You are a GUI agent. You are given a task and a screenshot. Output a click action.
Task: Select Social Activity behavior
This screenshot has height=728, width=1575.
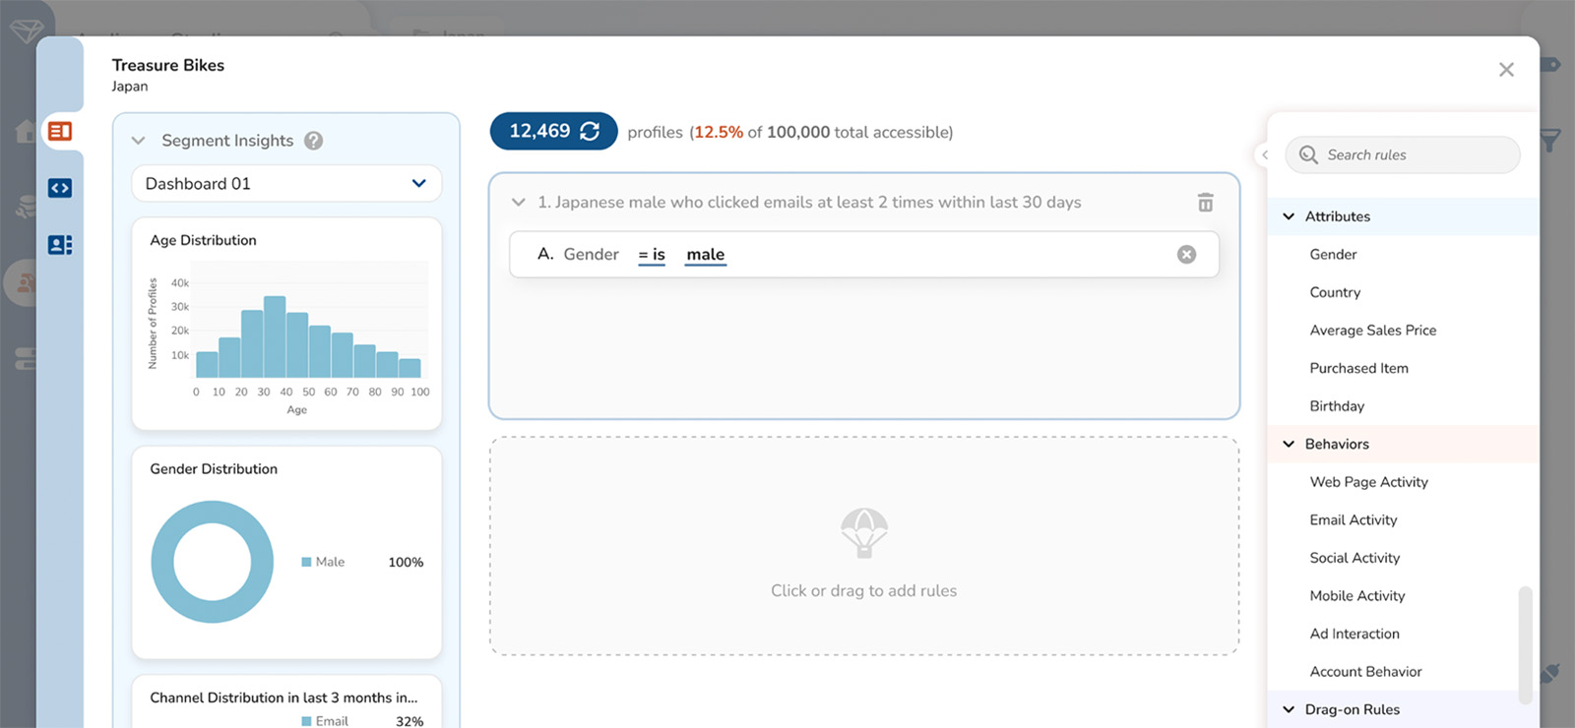tap(1354, 558)
